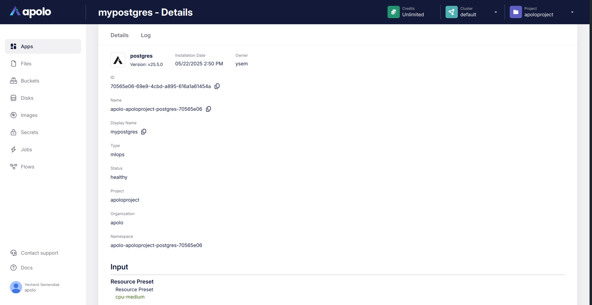Switch to the Log tab
The image size is (592, 305).
[146, 35]
